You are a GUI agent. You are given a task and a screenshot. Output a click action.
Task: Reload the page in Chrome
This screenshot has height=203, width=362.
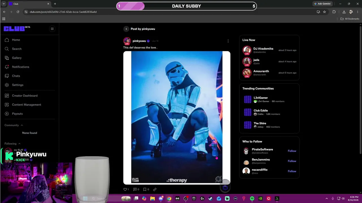(18, 12)
